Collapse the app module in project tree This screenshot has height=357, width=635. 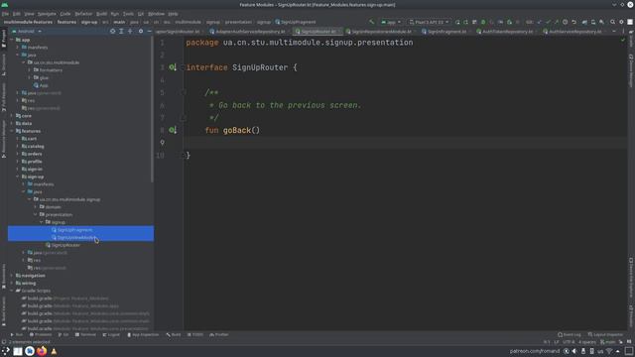pos(12,40)
